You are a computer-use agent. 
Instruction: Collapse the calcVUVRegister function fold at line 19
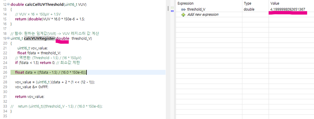(8, 38)
